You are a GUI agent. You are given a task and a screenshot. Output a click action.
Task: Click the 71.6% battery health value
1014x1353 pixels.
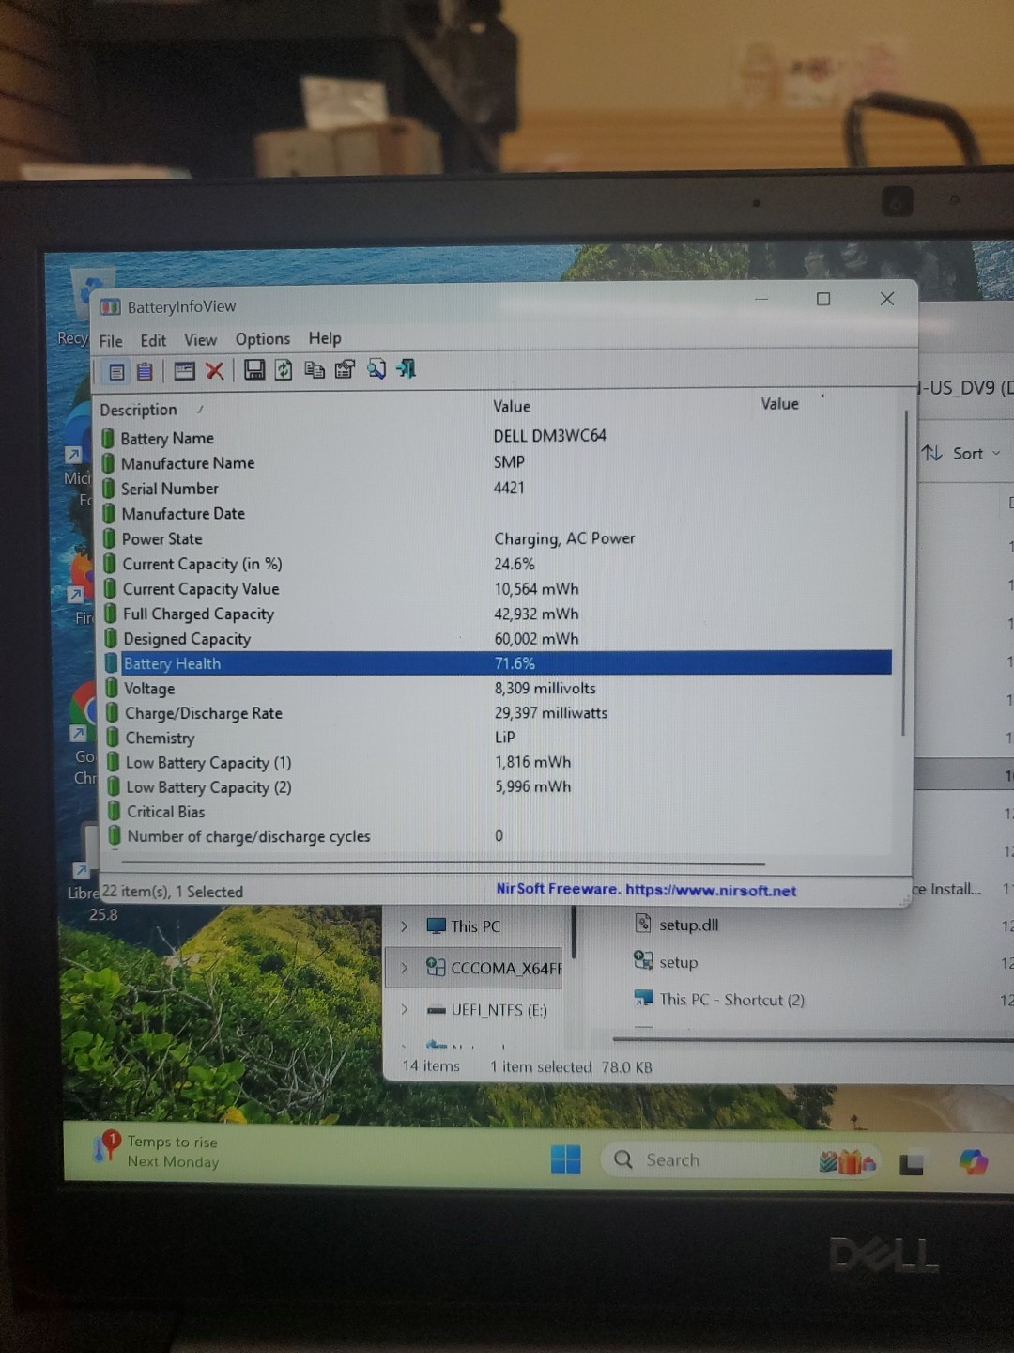pyautogui.click(x=515, y=663)
